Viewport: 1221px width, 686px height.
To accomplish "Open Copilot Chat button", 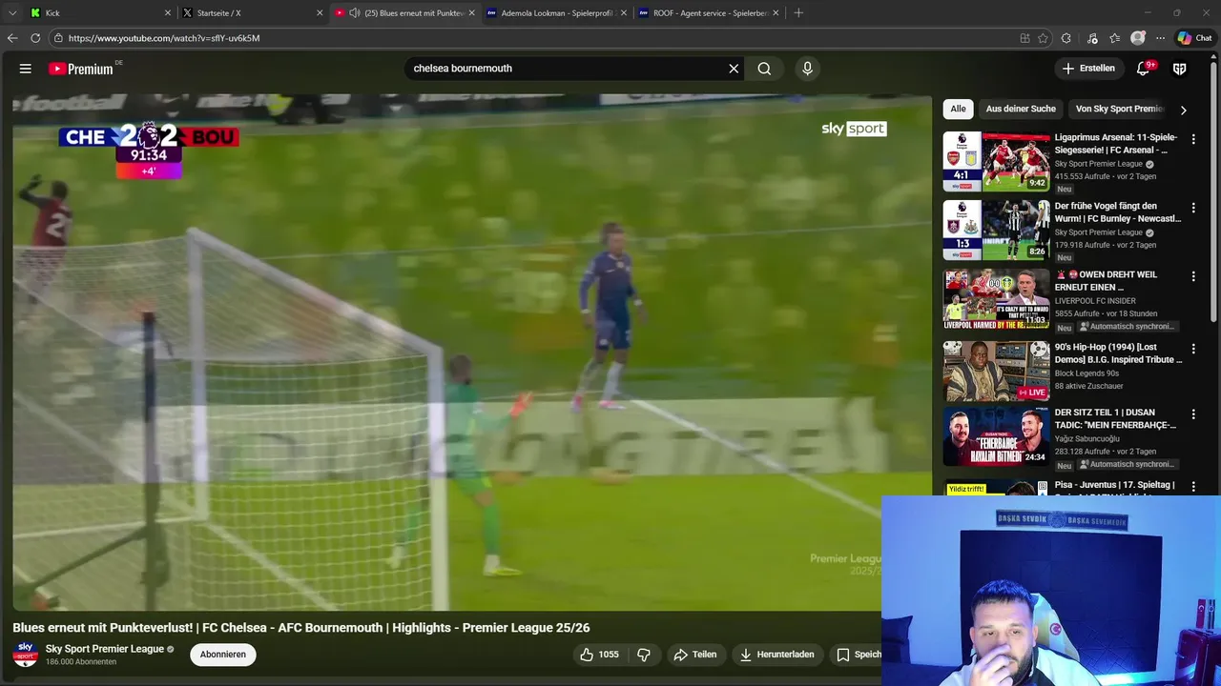I will click(1197, 38).
